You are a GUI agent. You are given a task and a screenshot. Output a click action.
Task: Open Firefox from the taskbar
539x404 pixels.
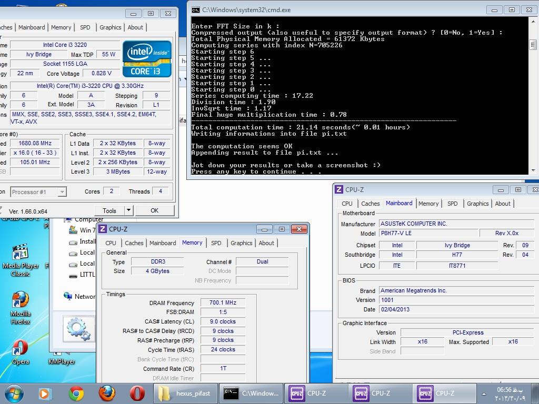[x=107, y=393]
